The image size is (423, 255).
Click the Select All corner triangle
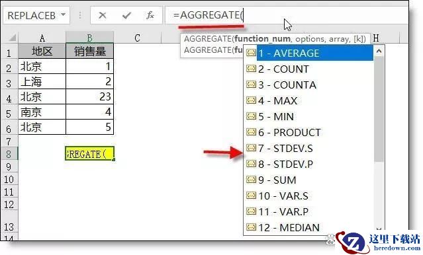click(12, 38)
